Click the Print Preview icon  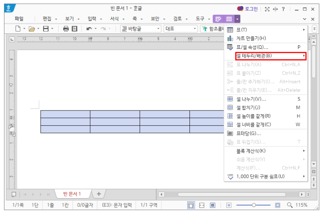coord(74,28)
